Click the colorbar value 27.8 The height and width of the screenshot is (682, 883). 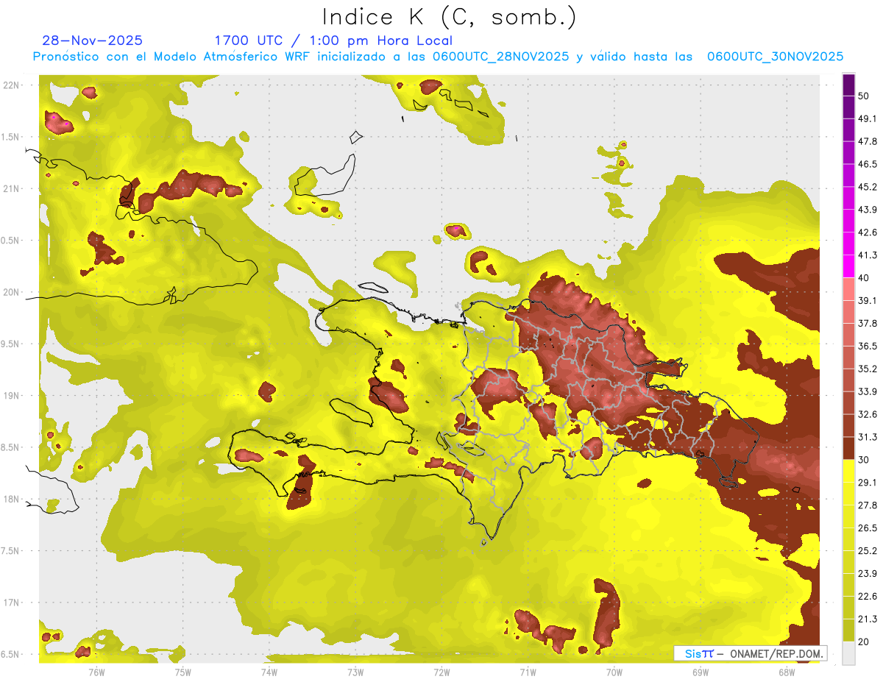pyautogui.click(x=868, y=505)
